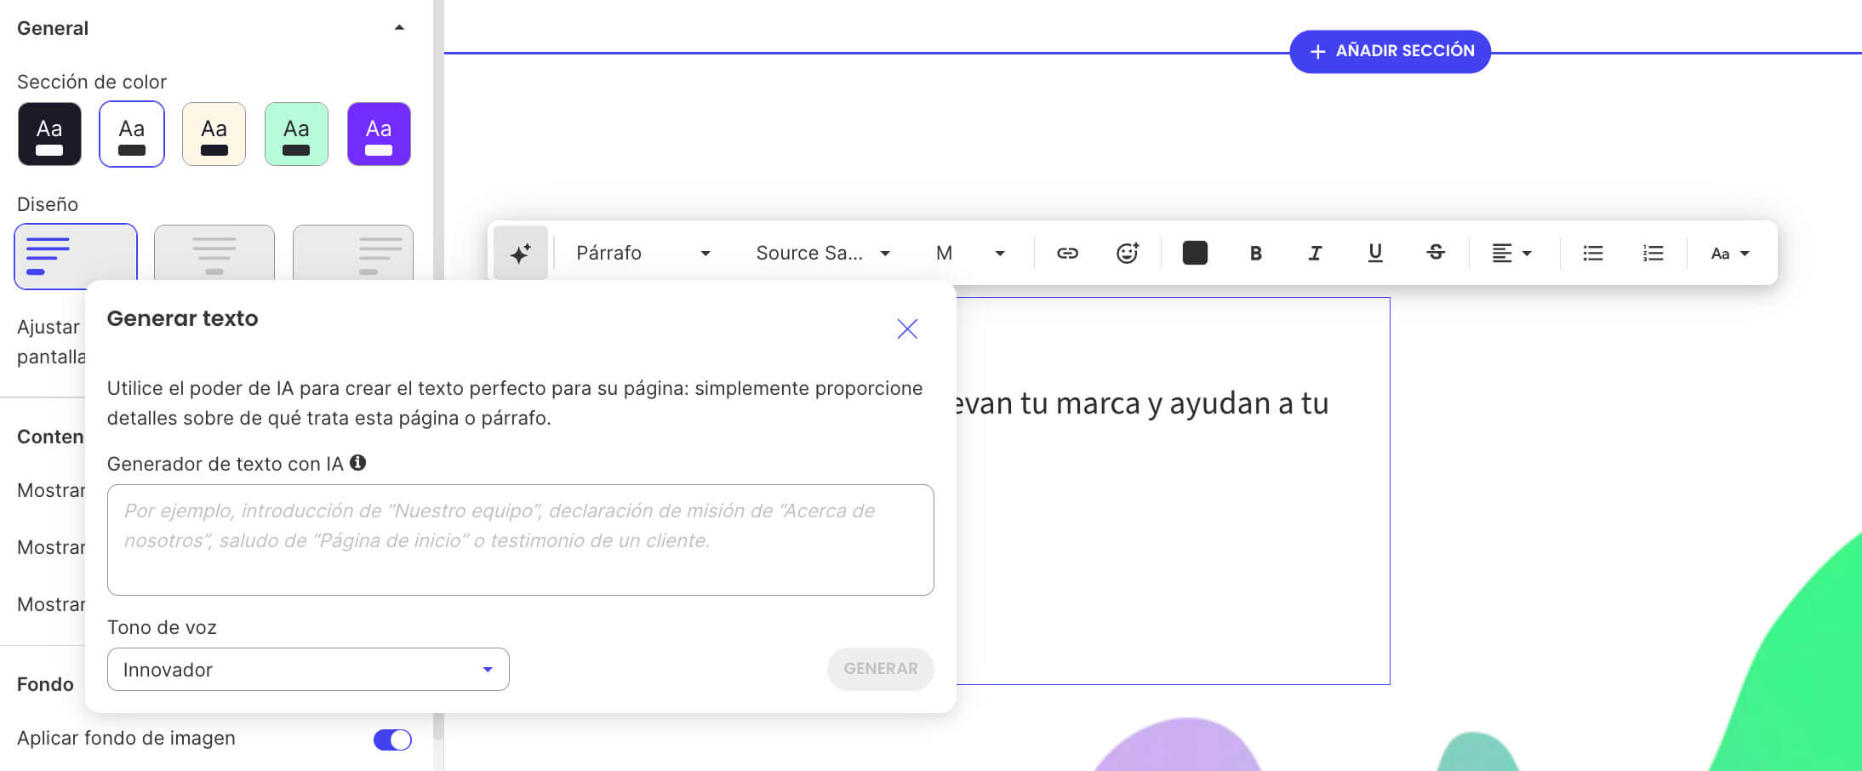Image resolution: width=1862 pixels, height=771 pixels.
Task: Apply bold formatting
Action: click(1255, 252)
